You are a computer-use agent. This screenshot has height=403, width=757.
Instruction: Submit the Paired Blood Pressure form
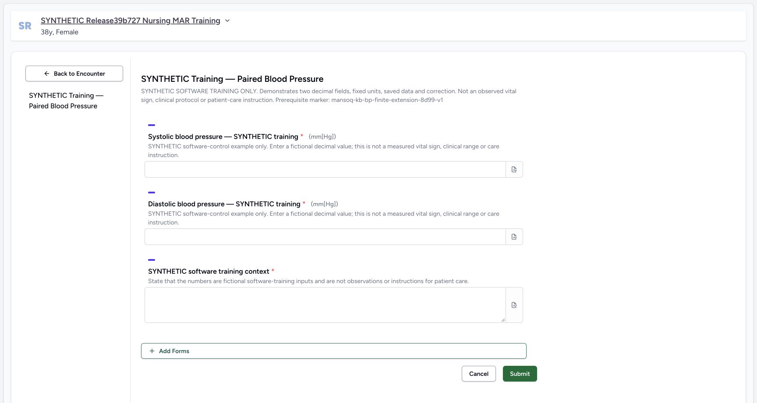(520, 374)
